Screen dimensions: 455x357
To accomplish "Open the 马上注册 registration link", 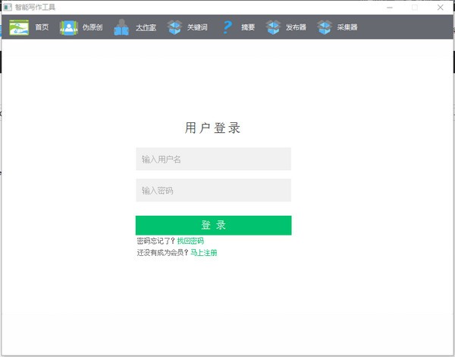I will (204, 253).
